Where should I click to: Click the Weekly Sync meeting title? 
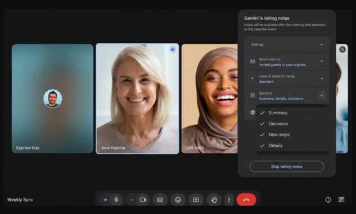[20, 200]
